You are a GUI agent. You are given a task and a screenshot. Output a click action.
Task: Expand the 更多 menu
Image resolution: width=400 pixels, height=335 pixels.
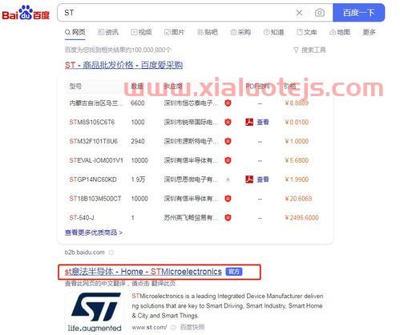[369, 32]
